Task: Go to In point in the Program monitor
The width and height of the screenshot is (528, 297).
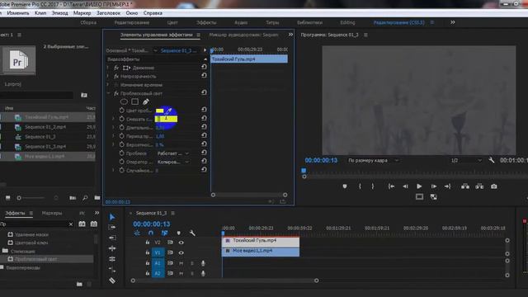Action: click(x=391, y=186)
